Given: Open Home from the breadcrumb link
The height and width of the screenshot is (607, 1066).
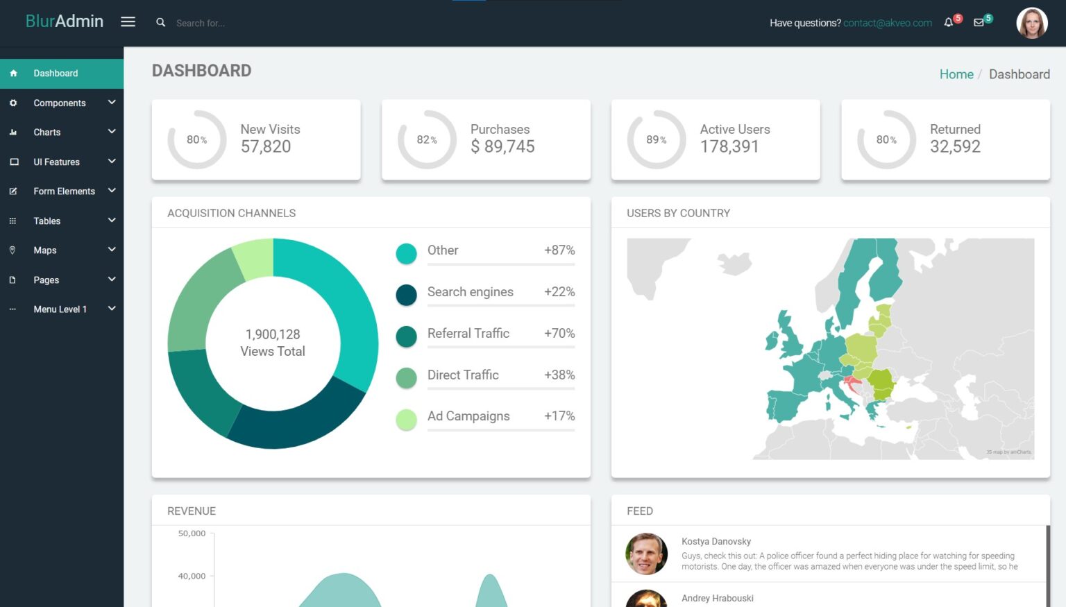Looking at the screenshot, I should 956,74.
